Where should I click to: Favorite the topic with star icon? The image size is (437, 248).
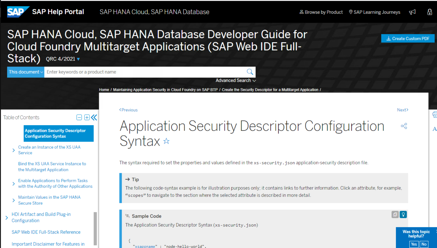[166, 141]
